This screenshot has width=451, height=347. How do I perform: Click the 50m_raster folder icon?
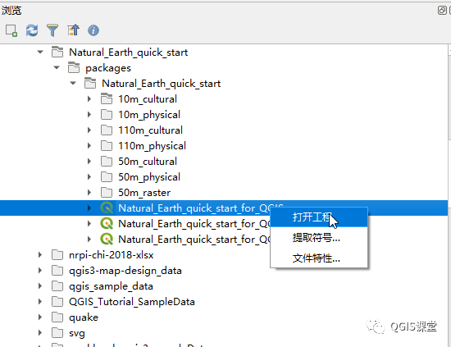coord(107,192)
